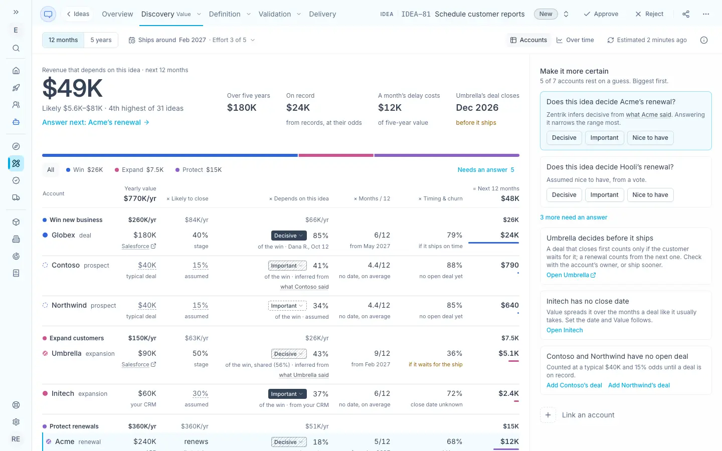Click the plus icon beside Link an account
This screenshot has height=451, width=722.
pos(548,415)
